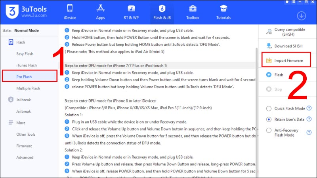Image resolution: width=317 pixels, height=178 pixels.
Task: Open Easy Flash in sidebar
Action: [25, 54]
